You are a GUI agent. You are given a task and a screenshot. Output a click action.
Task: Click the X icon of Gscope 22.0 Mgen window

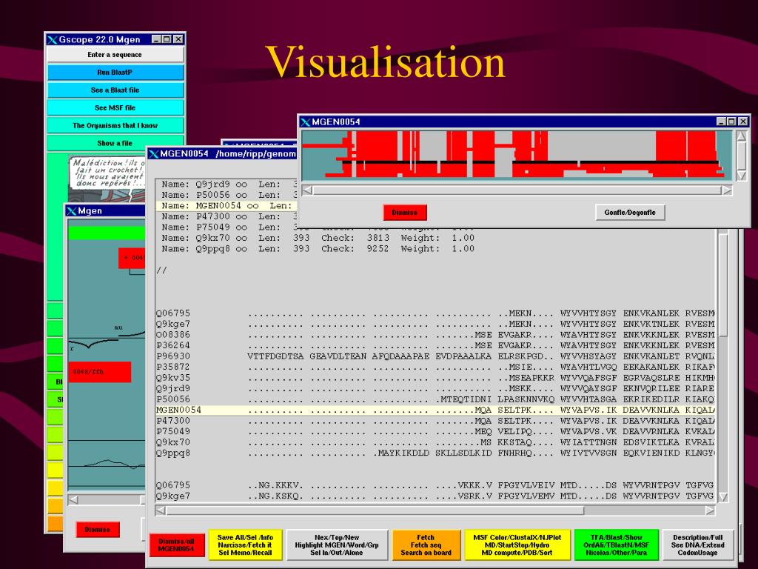[53, 40]
